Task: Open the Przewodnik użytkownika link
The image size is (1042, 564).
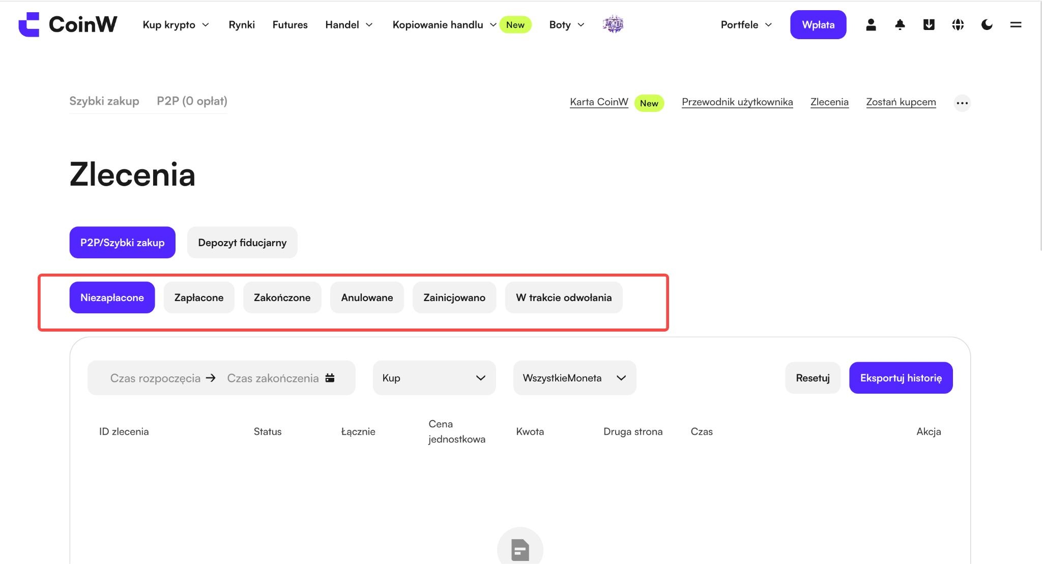Action: coord(737,102)
